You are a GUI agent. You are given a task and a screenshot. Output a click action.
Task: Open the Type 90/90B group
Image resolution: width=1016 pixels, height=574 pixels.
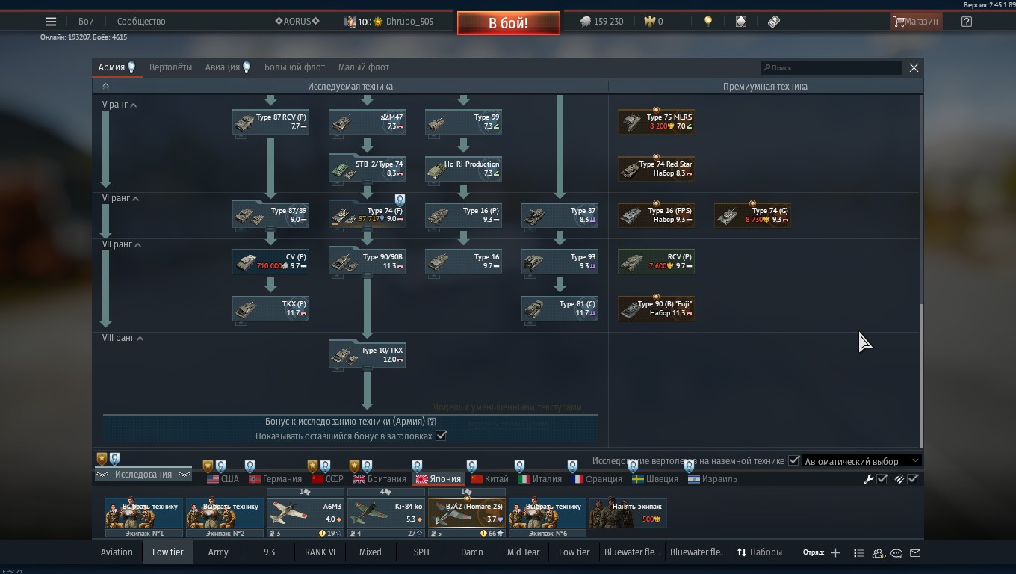[367, 262]
